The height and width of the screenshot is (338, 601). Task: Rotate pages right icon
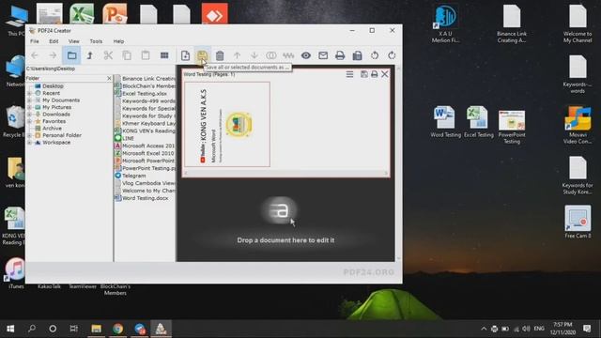pyautogui.click(x=392, y=55)
